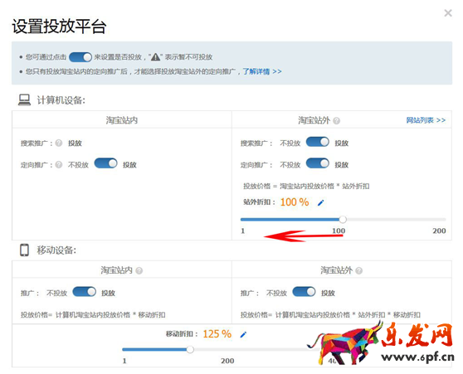Click the pencil edit icon beside 移动折扣 125%
This screenshot has height=374, width=463.
click(243, 334)
